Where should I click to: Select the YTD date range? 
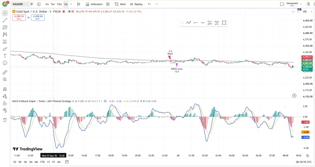click(x=42, y=162)
